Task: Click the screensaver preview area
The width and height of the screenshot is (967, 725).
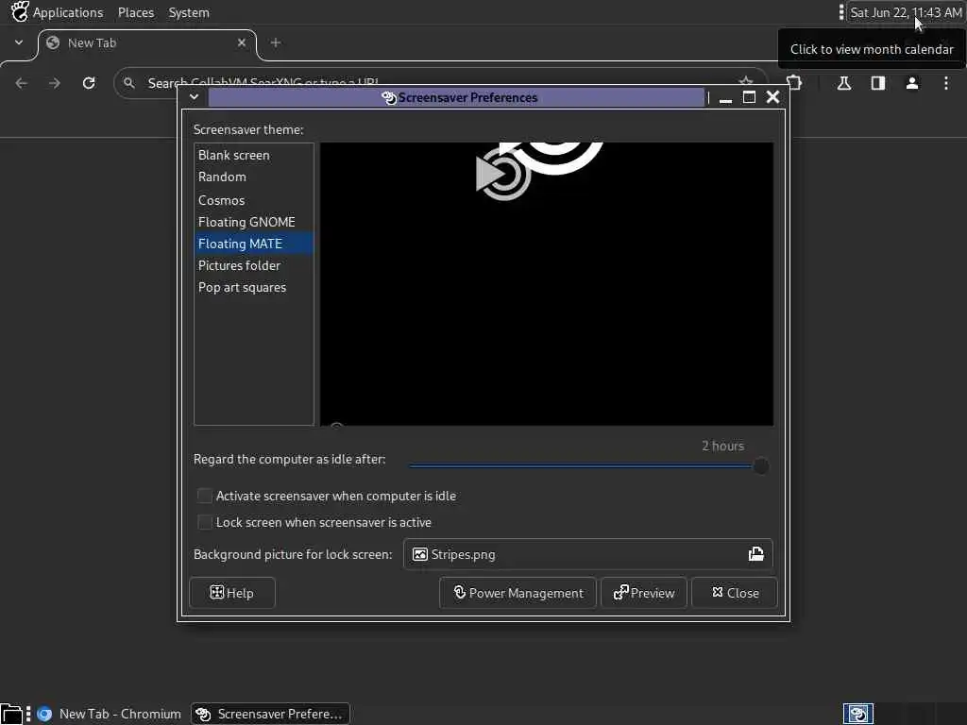Action: tap(547, 284)
